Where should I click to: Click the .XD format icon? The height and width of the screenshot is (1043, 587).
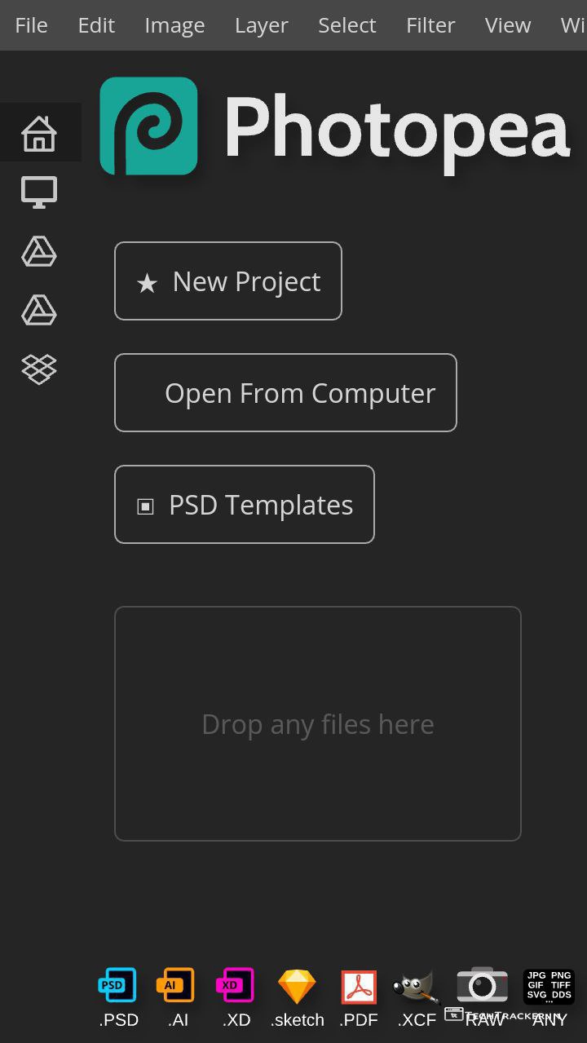coord(236,985)
